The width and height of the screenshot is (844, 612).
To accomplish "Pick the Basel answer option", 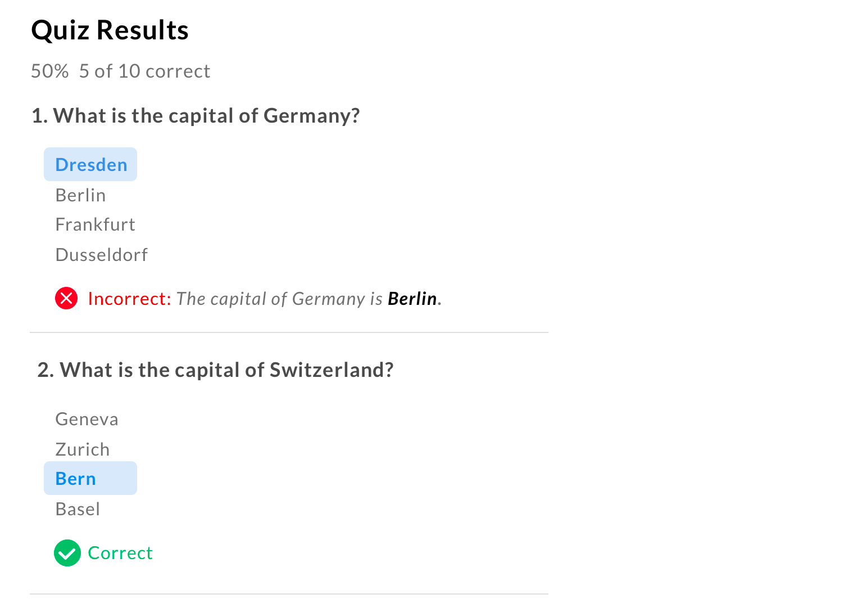I will click(78, 509).
